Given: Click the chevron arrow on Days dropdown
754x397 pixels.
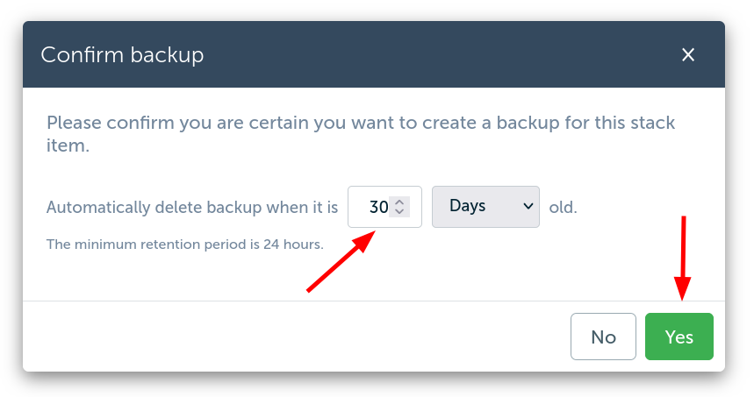Looking at the screenshot, I should point(528,206).
